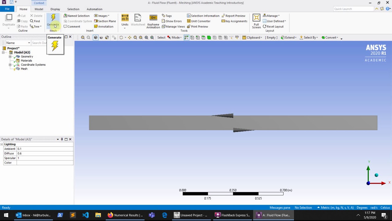Open the Tags tool
Viewport: 392px width, 221px height.
167,16
